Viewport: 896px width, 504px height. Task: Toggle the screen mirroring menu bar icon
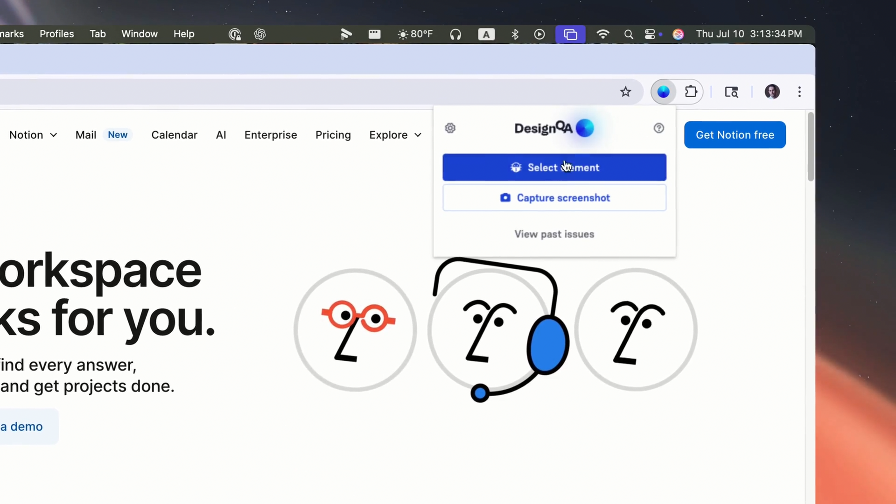[570, 34]
